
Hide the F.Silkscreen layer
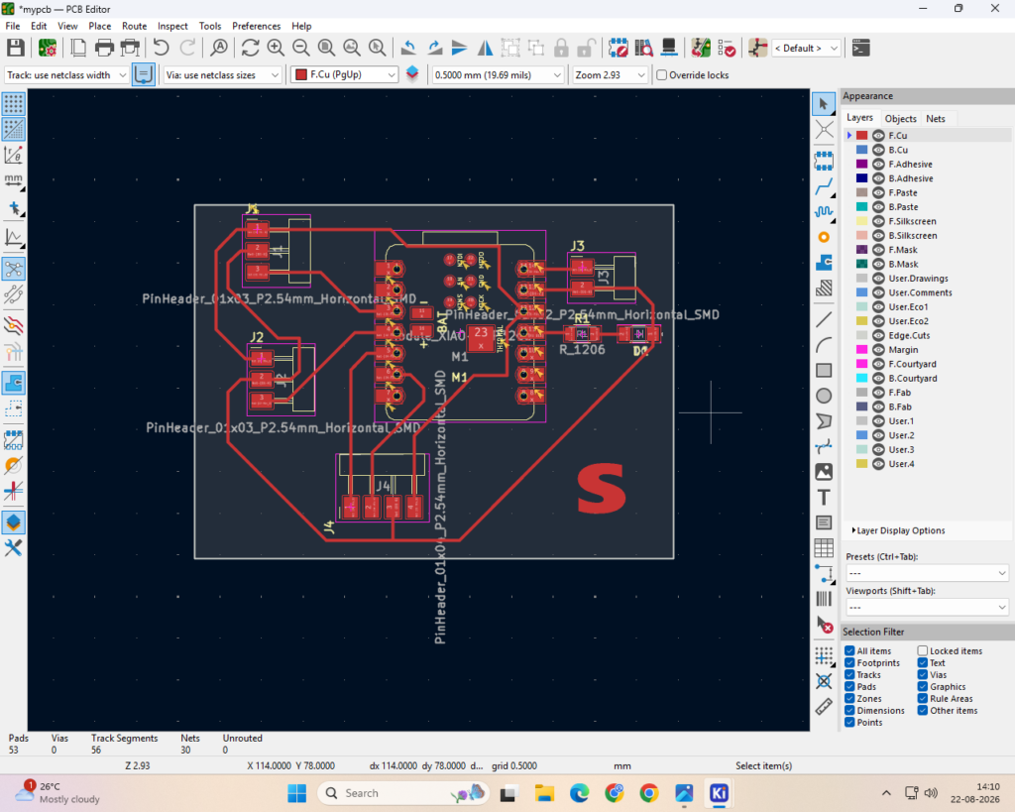coord(878,221)
